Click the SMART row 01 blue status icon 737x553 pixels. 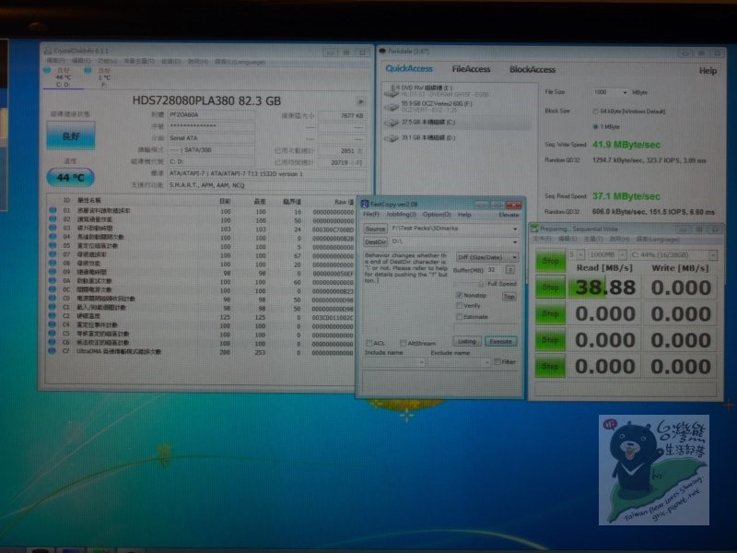pos(53,211)
